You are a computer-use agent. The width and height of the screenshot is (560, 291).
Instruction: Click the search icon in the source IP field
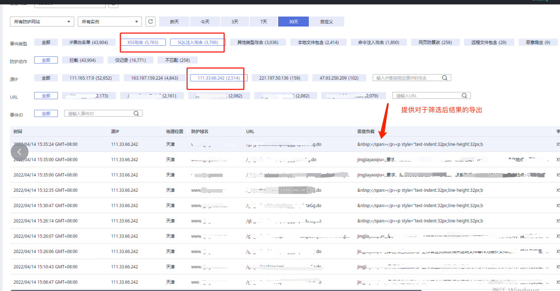pos(445,78)
